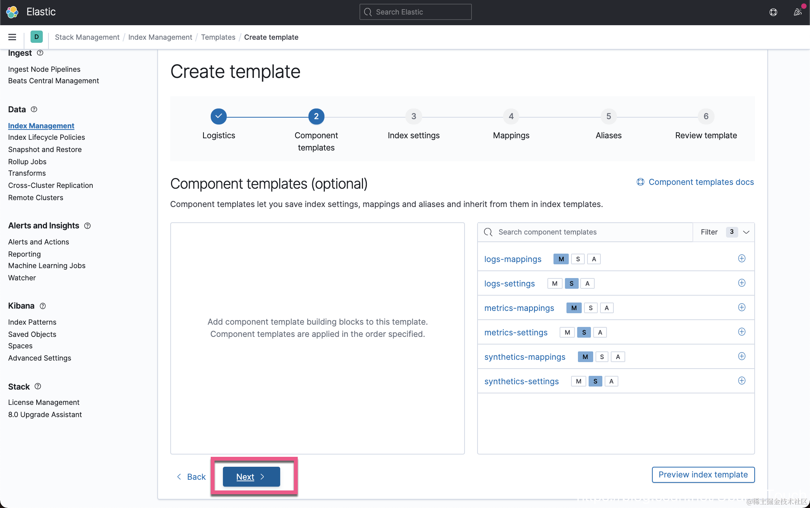
Task: Click the Elastic logo
Action: tap(12, 12)
